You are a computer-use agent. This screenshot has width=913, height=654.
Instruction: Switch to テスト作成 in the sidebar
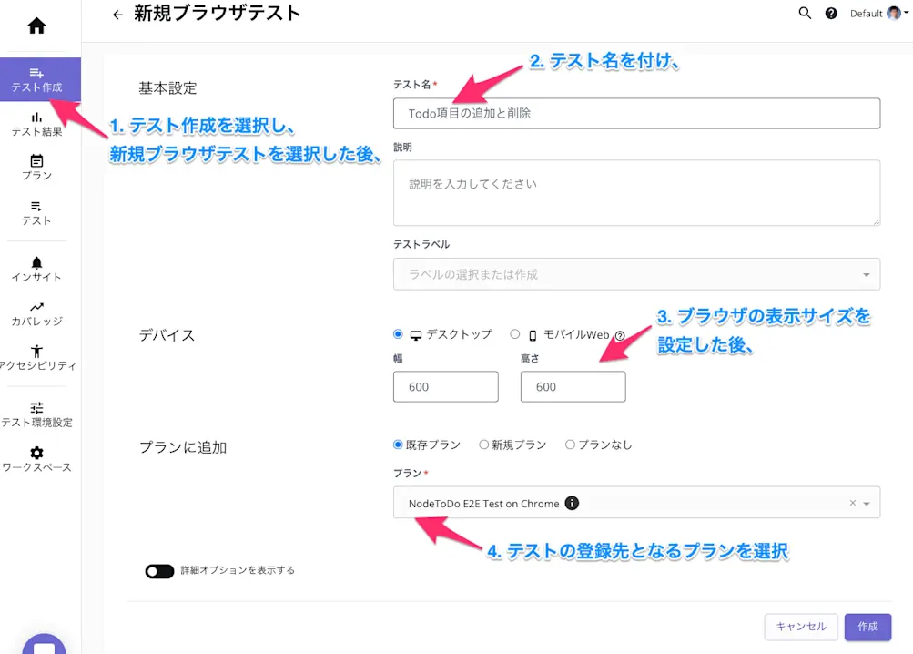[x=36, y=79]
